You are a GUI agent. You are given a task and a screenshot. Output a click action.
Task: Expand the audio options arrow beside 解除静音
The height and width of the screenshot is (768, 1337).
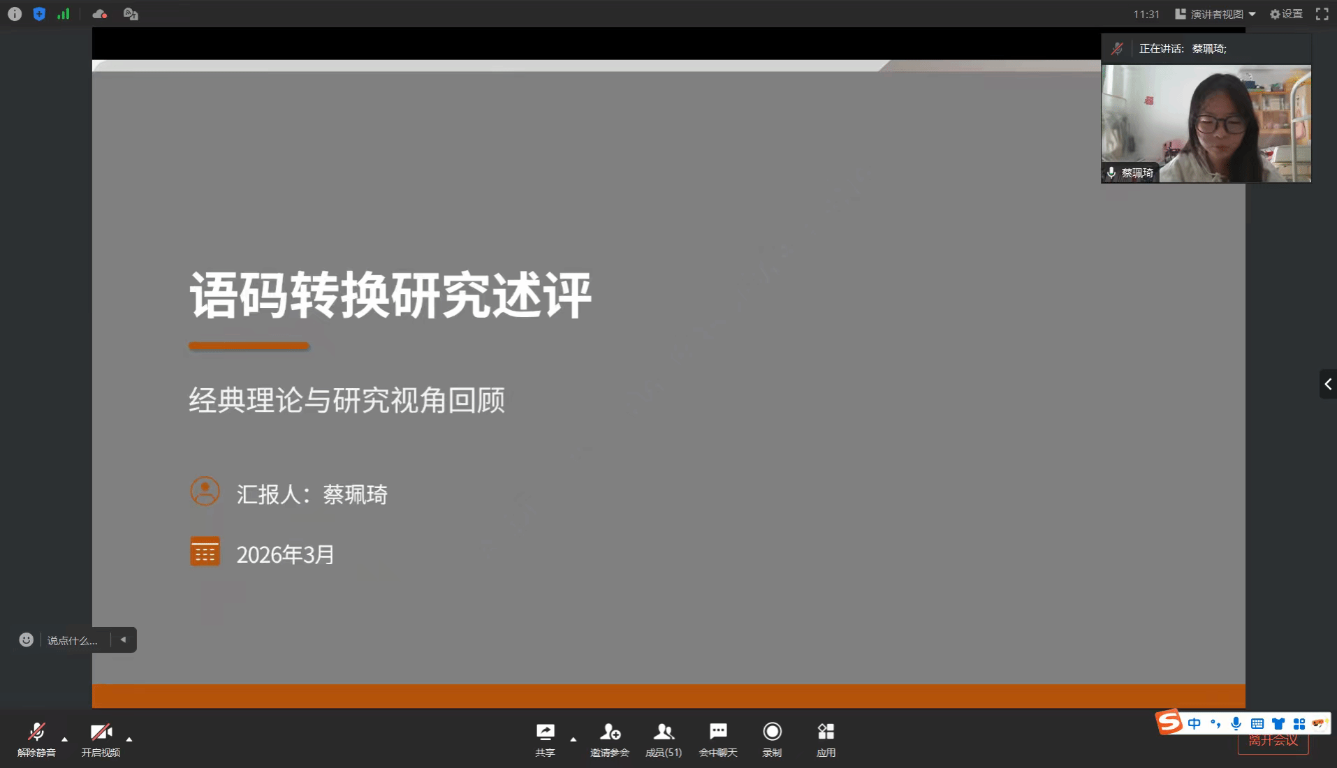coord(65,739)
